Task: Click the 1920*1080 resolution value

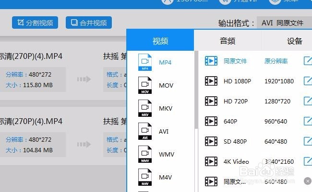Action: coord(279,81)
